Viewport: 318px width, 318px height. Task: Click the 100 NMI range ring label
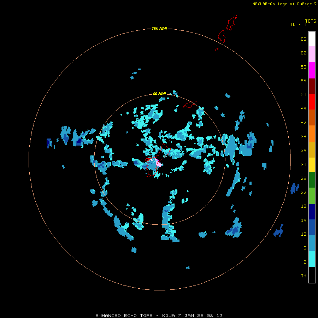[159, 28]
